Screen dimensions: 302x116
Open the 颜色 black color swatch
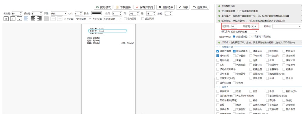click(x=96, y=13)
